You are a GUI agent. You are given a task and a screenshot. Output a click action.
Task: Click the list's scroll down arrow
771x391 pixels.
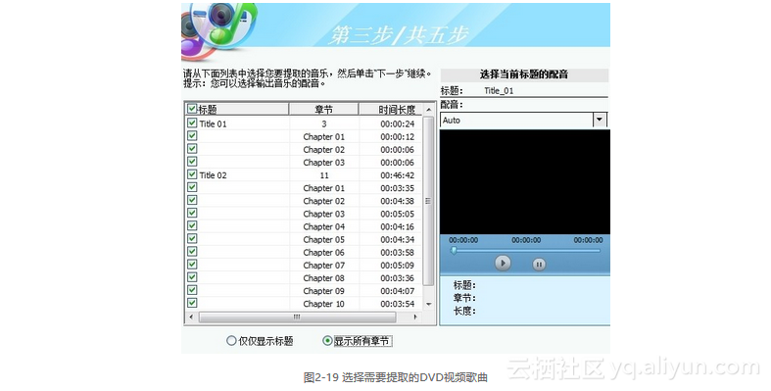pyautogui.click(x=429, y=305)
